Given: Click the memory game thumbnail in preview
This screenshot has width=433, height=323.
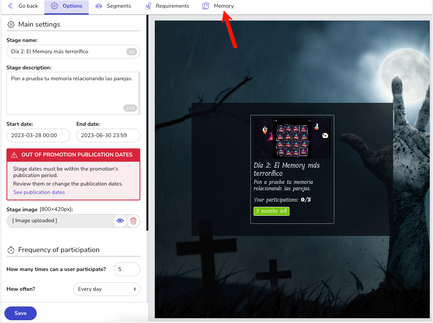Looking at the screenshot, I should 292,138.
